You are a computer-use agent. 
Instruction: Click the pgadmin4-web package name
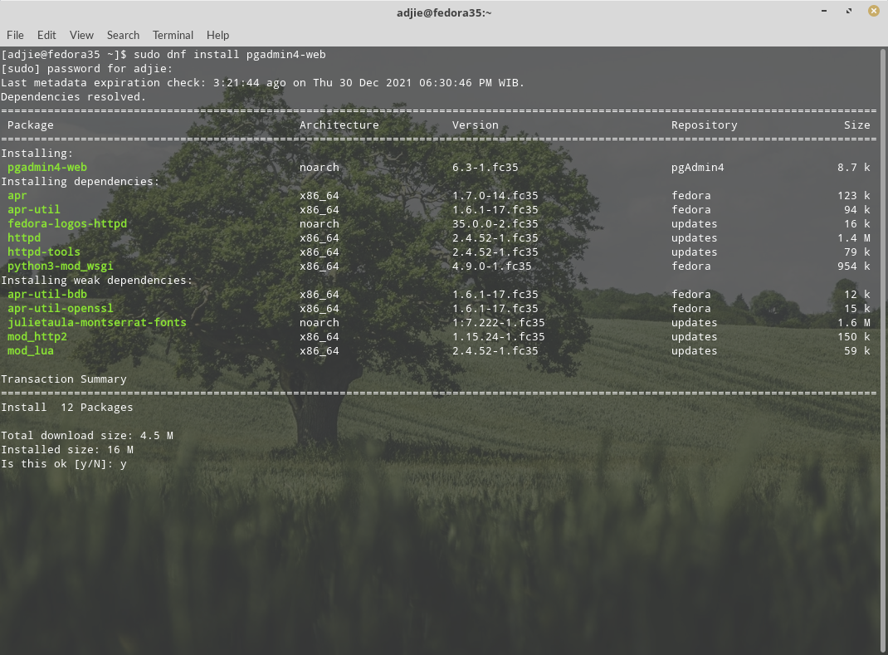(47, 167)
